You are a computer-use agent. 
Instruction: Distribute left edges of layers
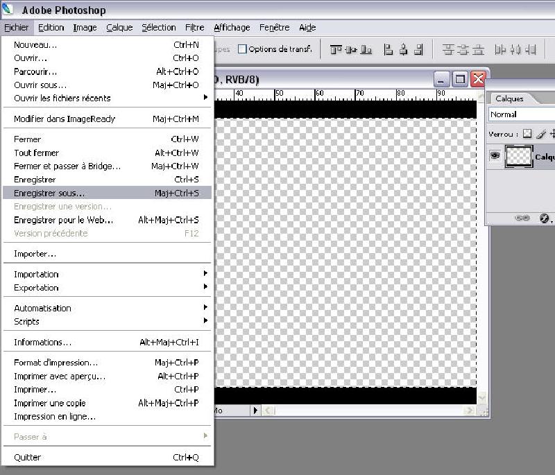point(500,50)
